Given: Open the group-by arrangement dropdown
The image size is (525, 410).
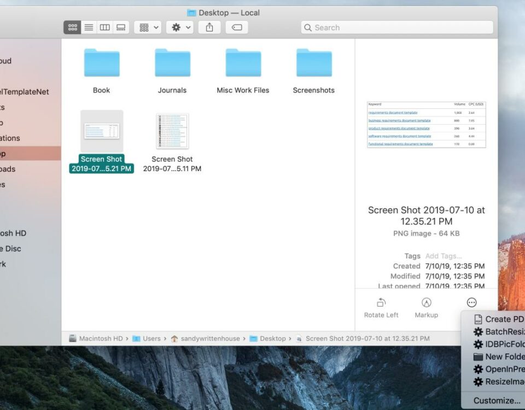Looking at the screenshot, I should [x=148, y=27].
